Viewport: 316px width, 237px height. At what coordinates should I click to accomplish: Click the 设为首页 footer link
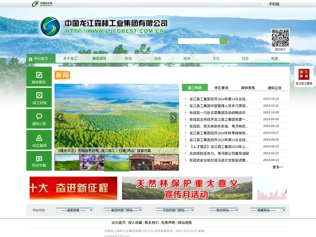coord(118,223)
